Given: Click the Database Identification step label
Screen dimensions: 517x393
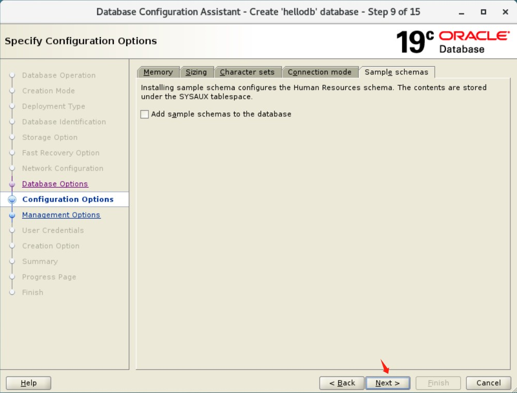Looking at the screenshot, I should tap(64, 122).
